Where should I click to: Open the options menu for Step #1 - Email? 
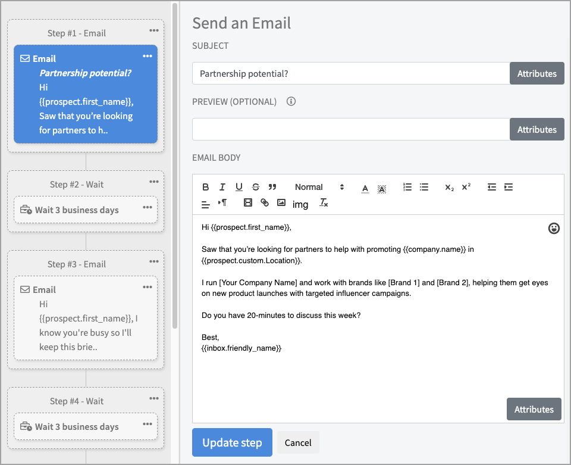coord(154,30)
